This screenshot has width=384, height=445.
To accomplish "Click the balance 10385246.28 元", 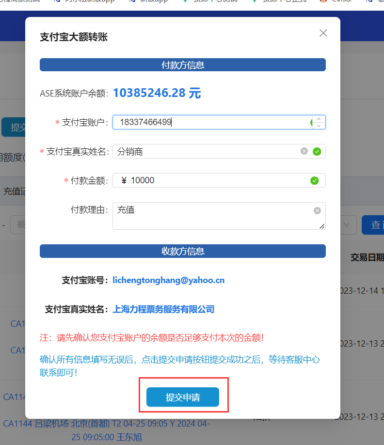I will point(157,93).
